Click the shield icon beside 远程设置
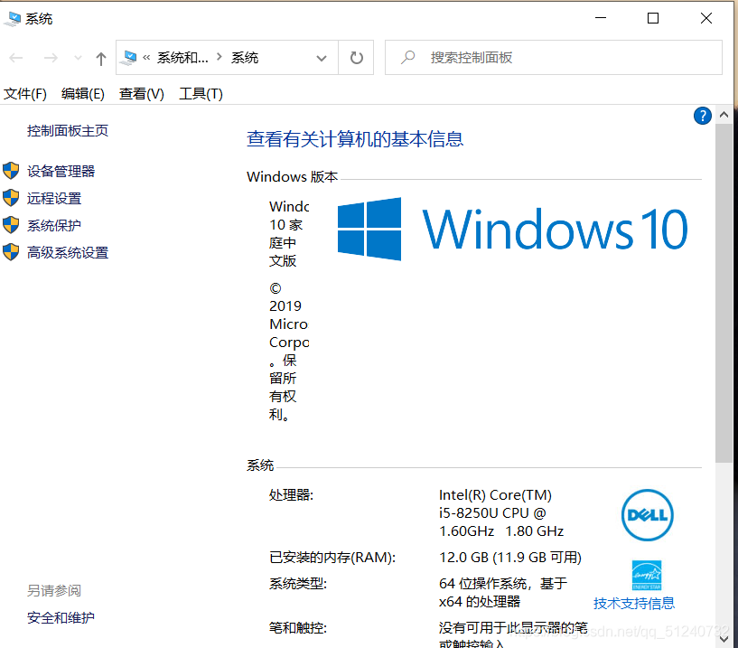Image resolution: width=738 pixels, height=648 pixels. coord(11,198)
